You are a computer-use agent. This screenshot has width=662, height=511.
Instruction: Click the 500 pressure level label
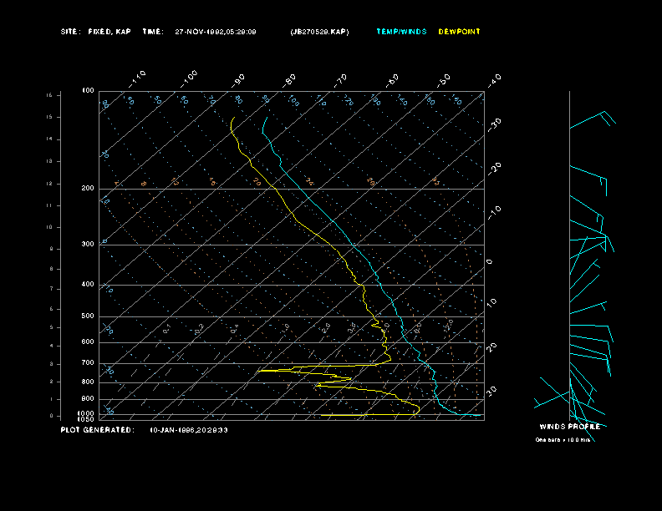[x=88, y=316]
